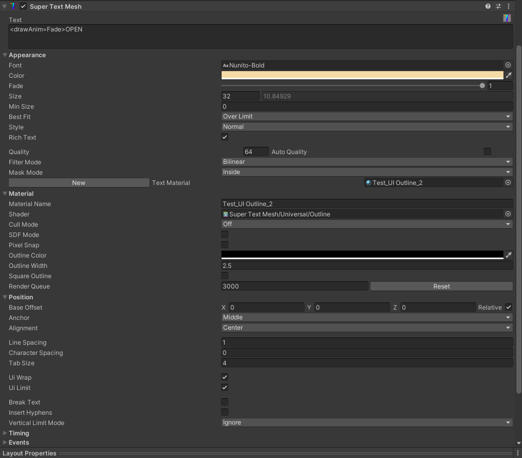Expand the Events section
Image resolution: width=522 pixels, height=458 pixels.
click(5, 443)
